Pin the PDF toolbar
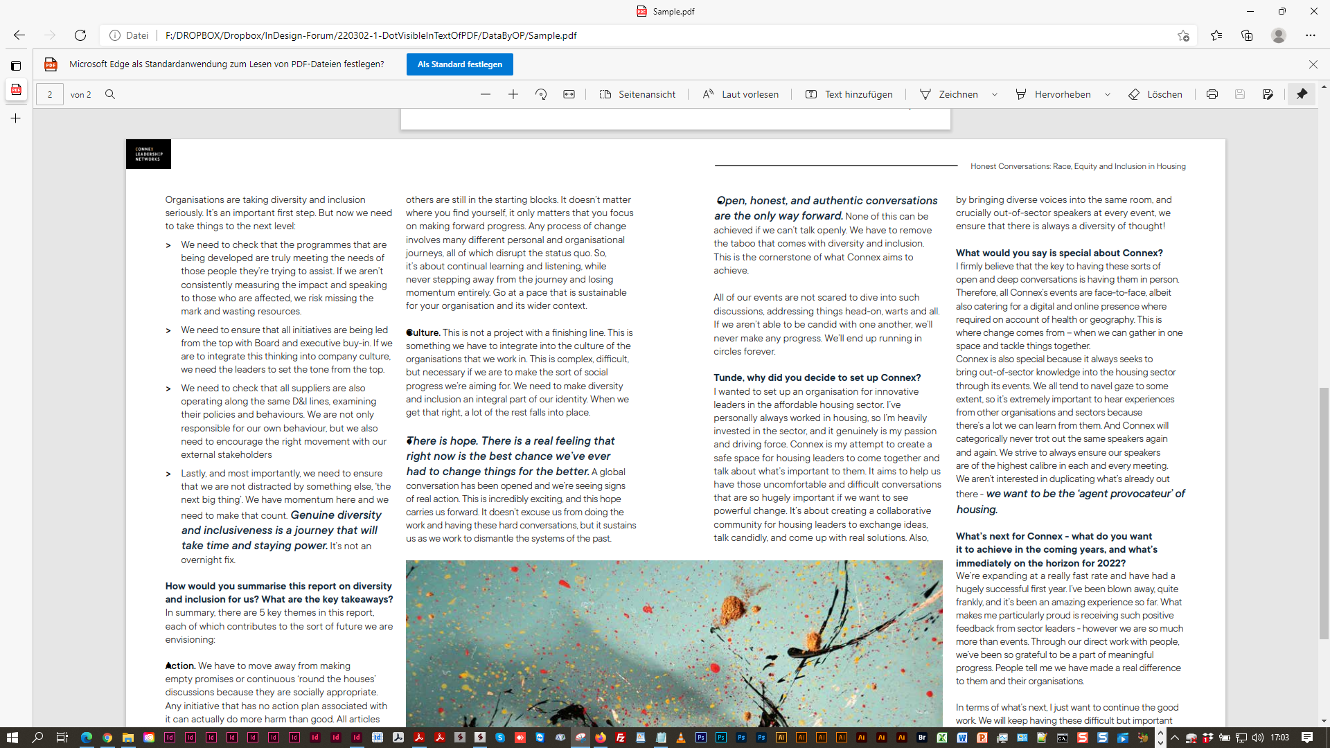Viewport: 1330px width, 748px height. click(x=1302, y=94)
